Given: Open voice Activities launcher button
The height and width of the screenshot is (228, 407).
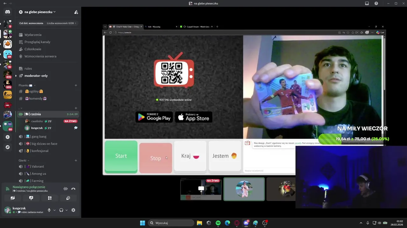Looking at the screenshot, I should tap(50, 198).
